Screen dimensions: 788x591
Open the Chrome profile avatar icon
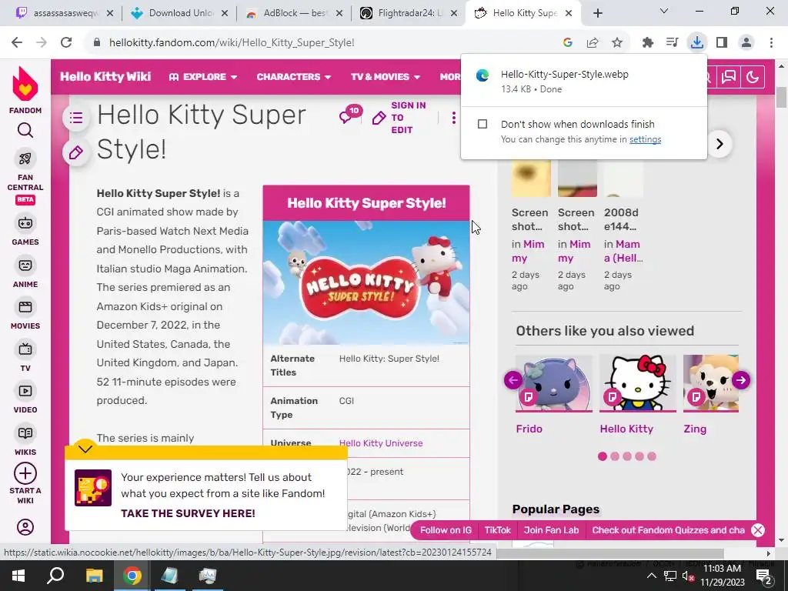(x=746, y=43)
